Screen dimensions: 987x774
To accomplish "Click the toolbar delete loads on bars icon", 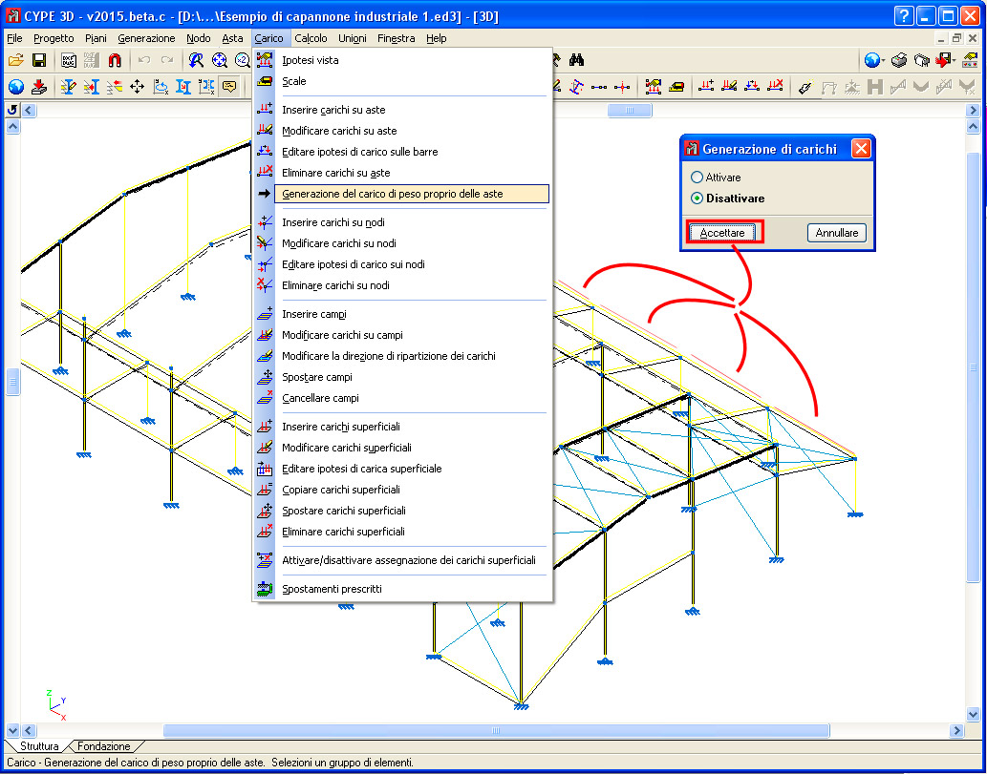I will (x=775, y=87).
